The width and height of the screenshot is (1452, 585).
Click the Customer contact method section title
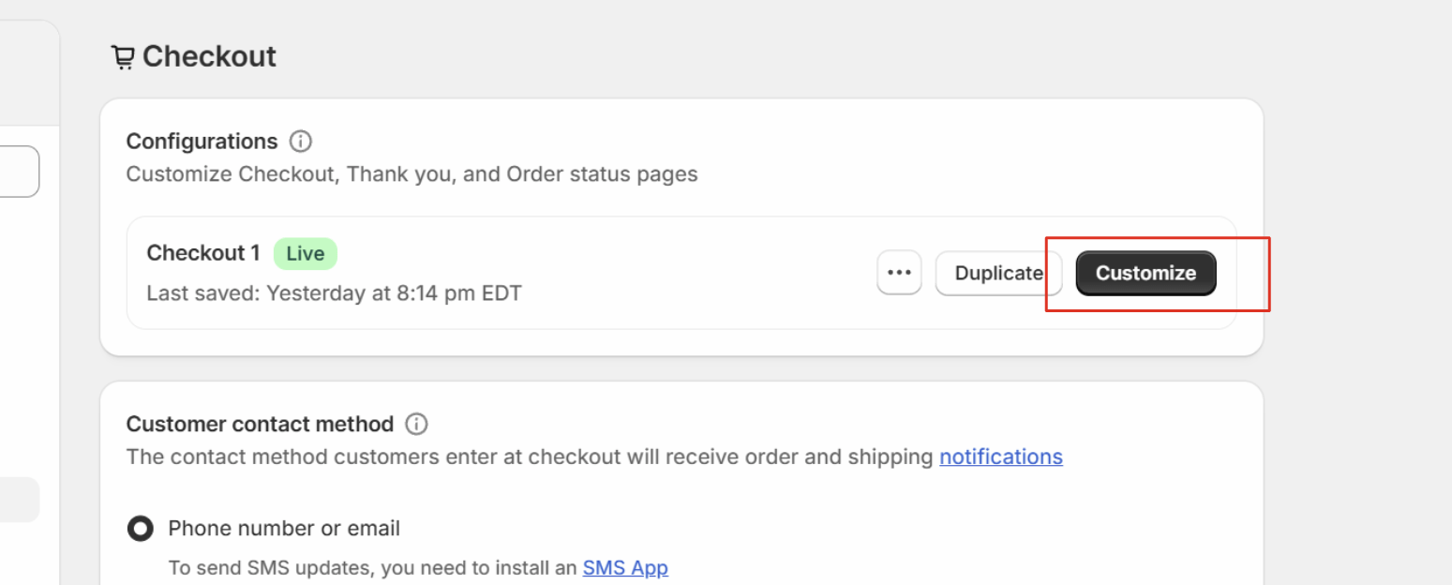click(260, 424)
